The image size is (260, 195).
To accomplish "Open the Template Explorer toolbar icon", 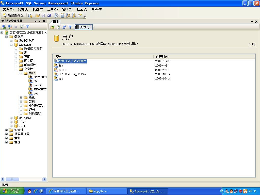I will click(74, 15).
